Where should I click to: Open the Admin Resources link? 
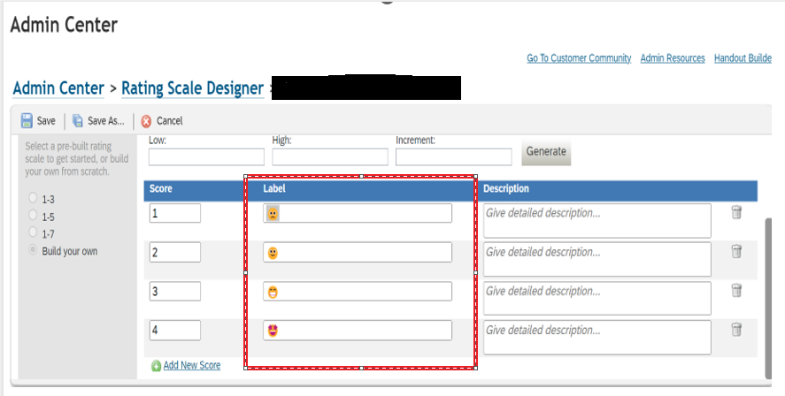point(673,58)
